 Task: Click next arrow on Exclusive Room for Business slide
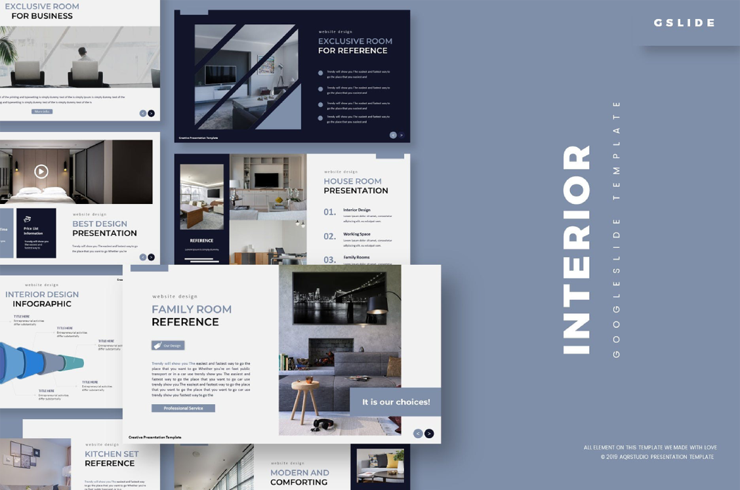152,113
